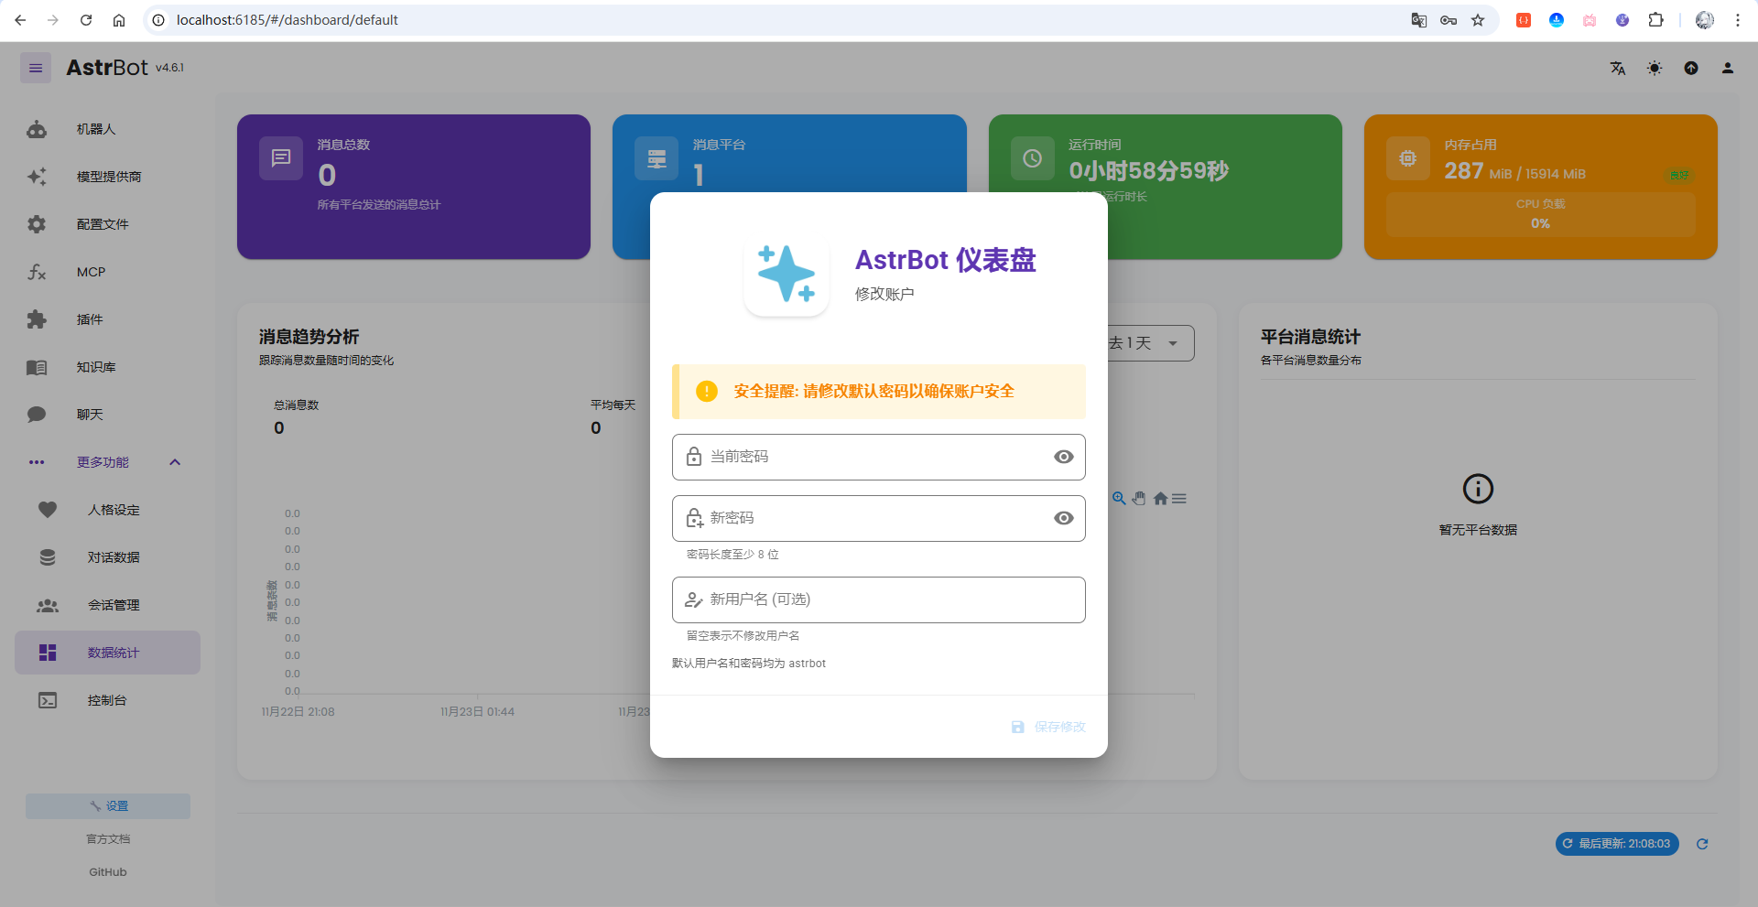Click the info icon above 暂无平台数据
The height and width of the screenshot is (907, 1758).
[x=1478, y=489]
